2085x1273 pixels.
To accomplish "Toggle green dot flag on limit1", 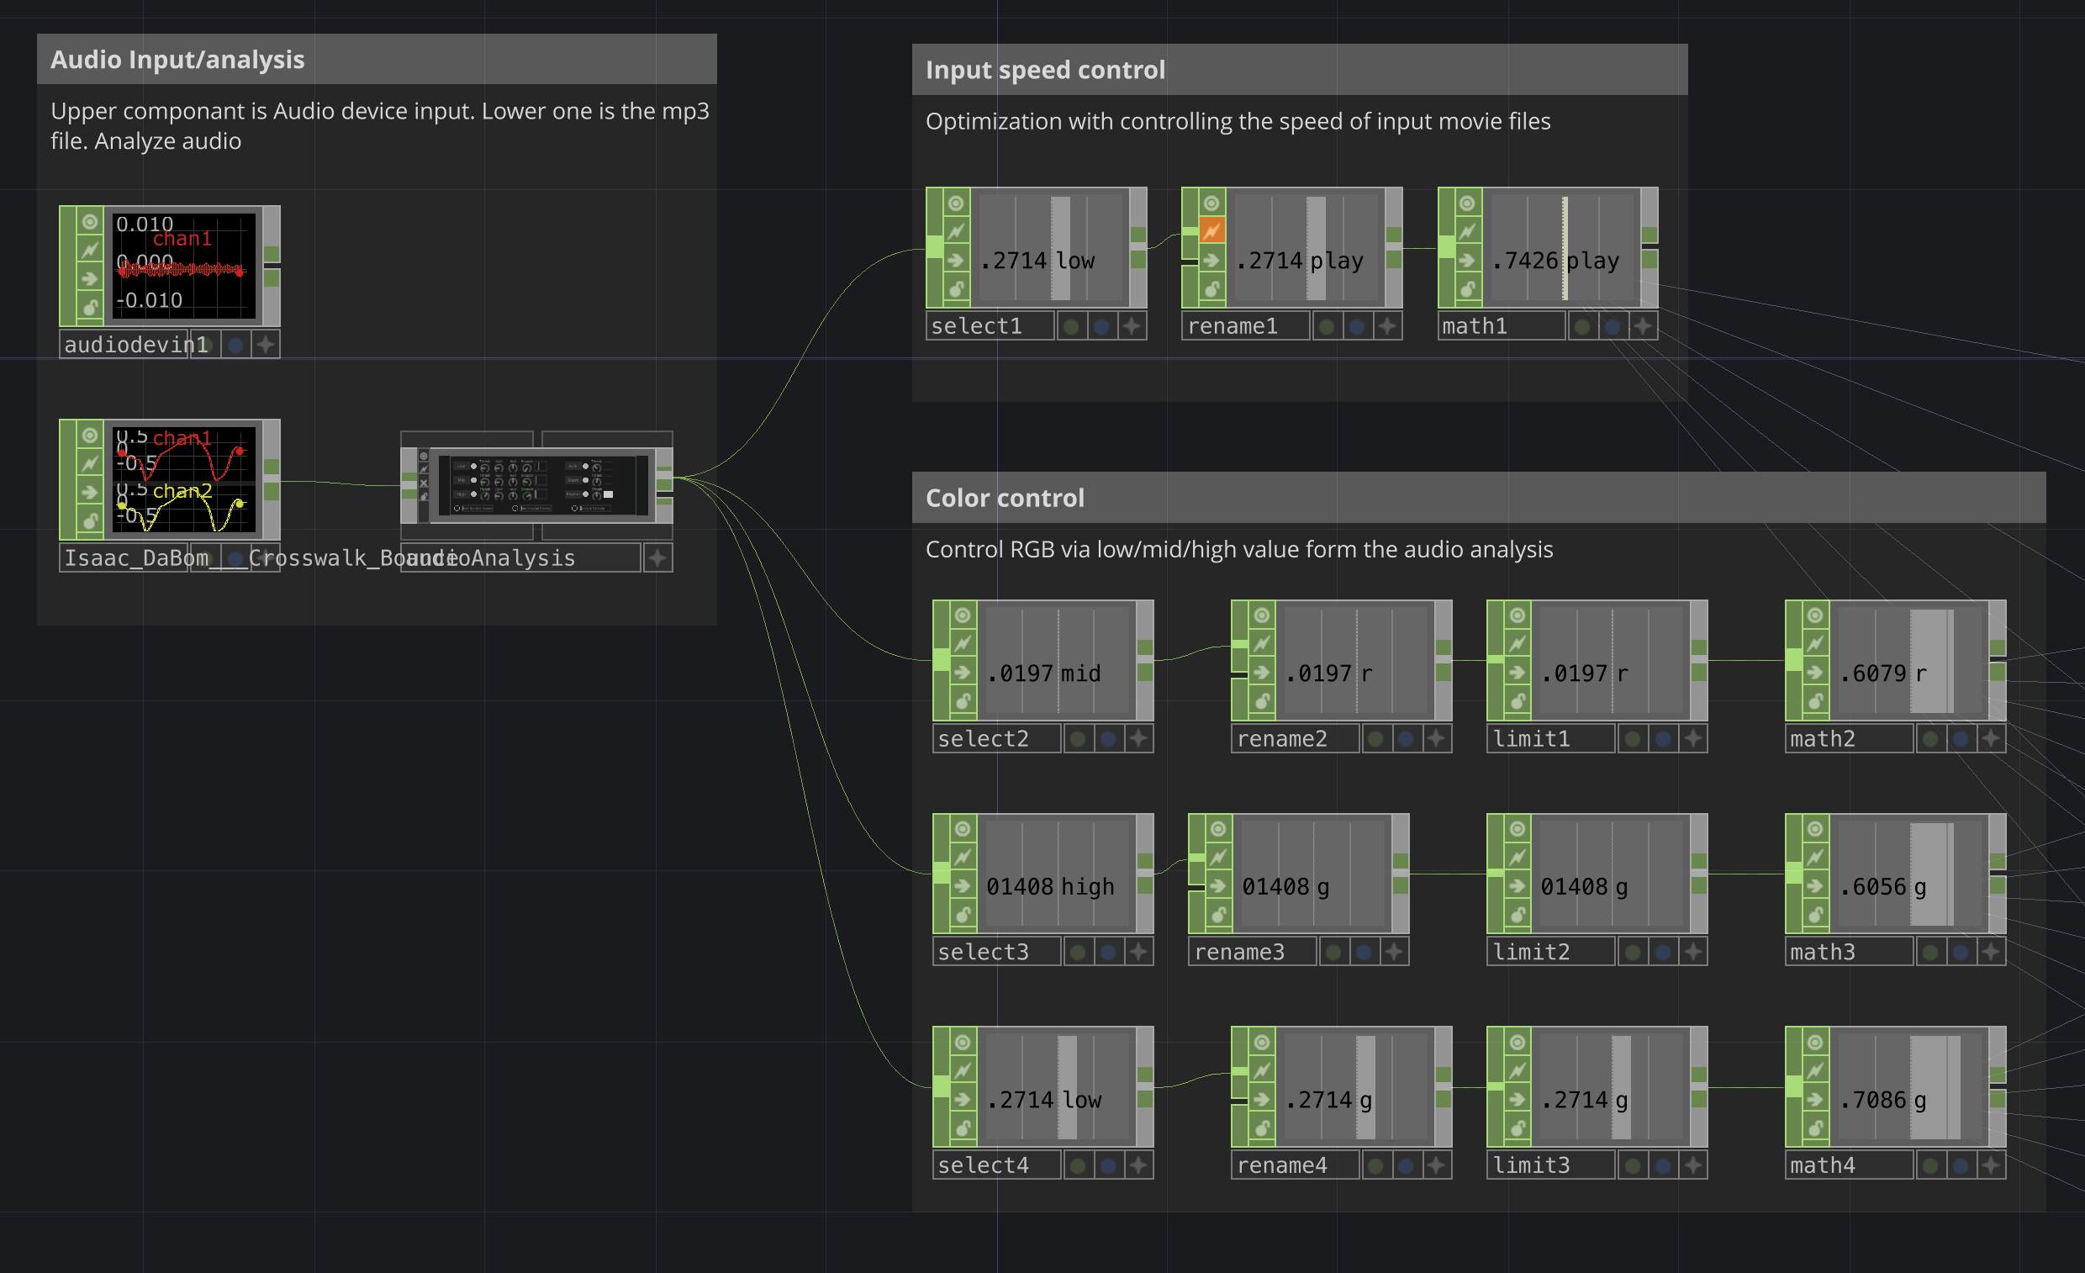I will tap(1633, 739).
